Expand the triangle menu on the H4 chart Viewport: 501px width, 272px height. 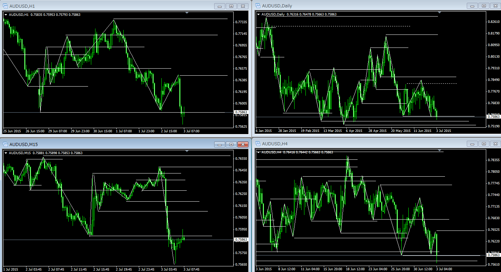(259, 152)
